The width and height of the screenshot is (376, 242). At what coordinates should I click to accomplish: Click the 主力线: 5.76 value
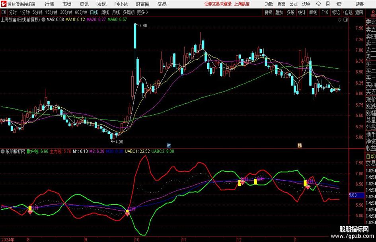pos(60,151)
